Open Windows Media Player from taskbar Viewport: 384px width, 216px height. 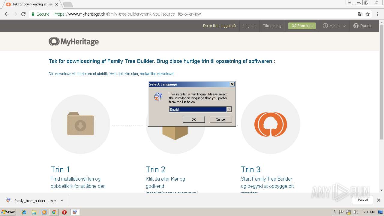pos(44,212)
